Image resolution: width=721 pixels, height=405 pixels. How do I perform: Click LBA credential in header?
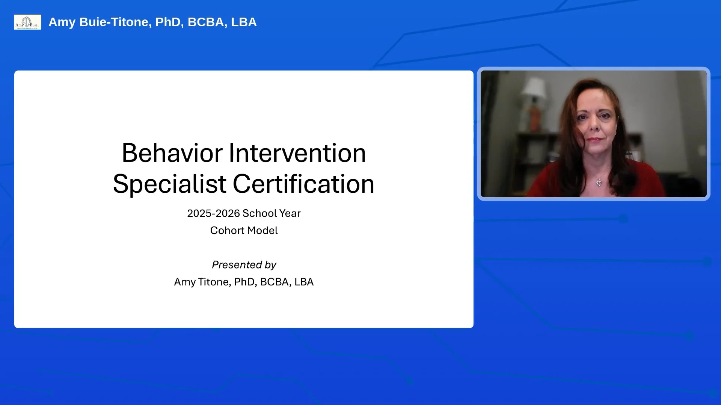[x=244, y=22]
